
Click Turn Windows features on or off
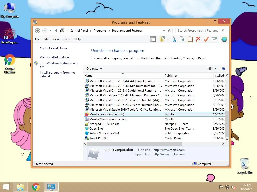tap(59, 65)
